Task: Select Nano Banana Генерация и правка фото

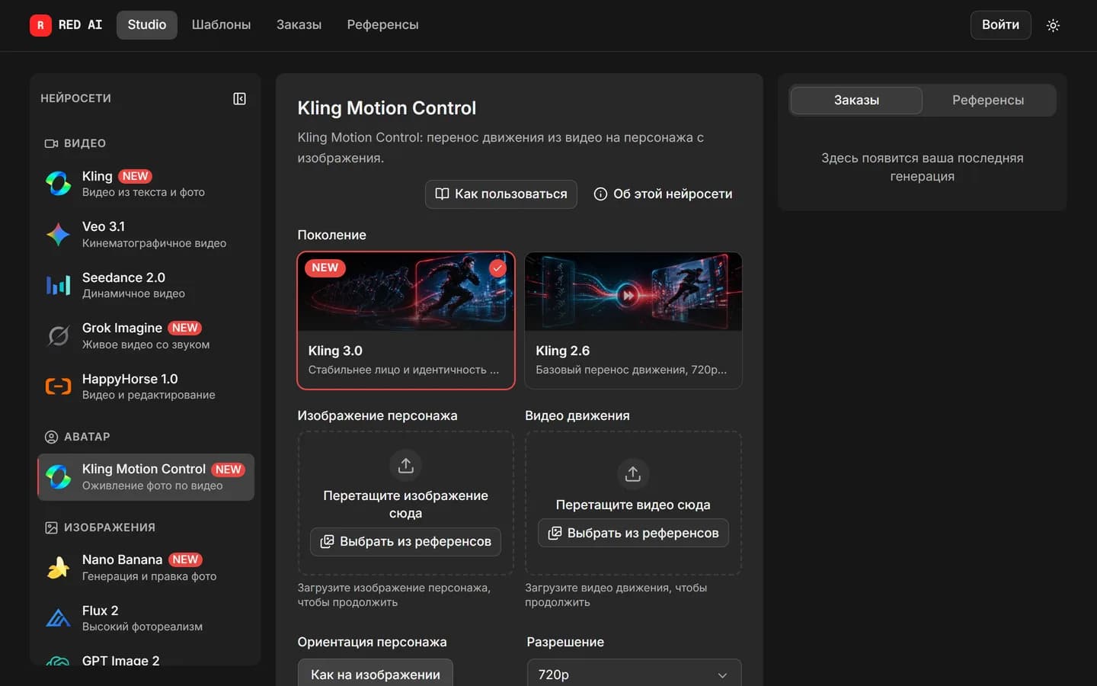Action: click(146, 567)
